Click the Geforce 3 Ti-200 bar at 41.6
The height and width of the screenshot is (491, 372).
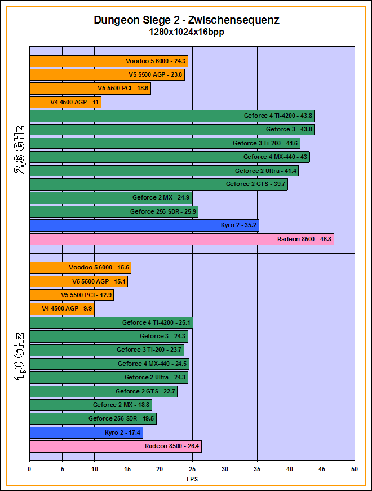[x=165, y=143]
